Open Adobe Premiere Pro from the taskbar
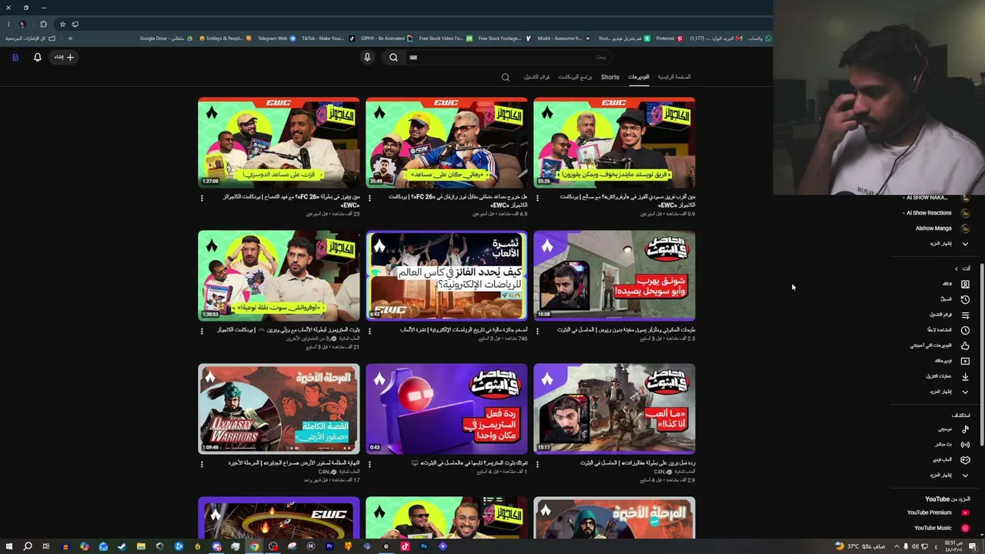985x554 pixels. (x=329, y=546)
